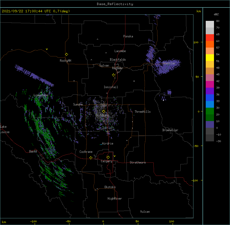
Task: Click the Cochrane label
Action: pos(86,152)
